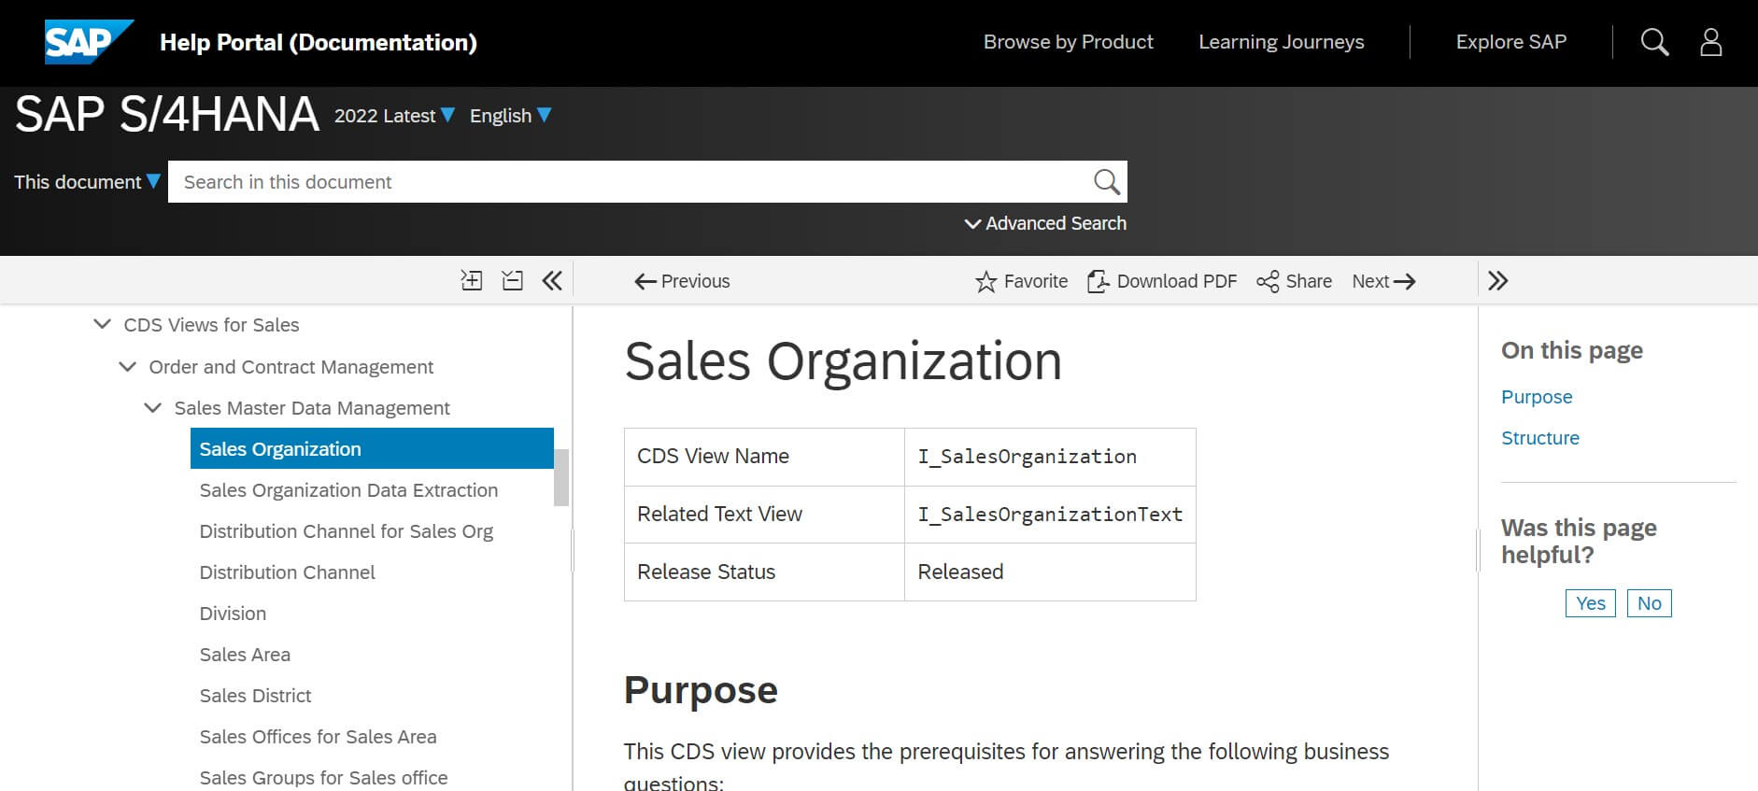Open Distribution Channel for Sales Org topic

tap(346, 530)
